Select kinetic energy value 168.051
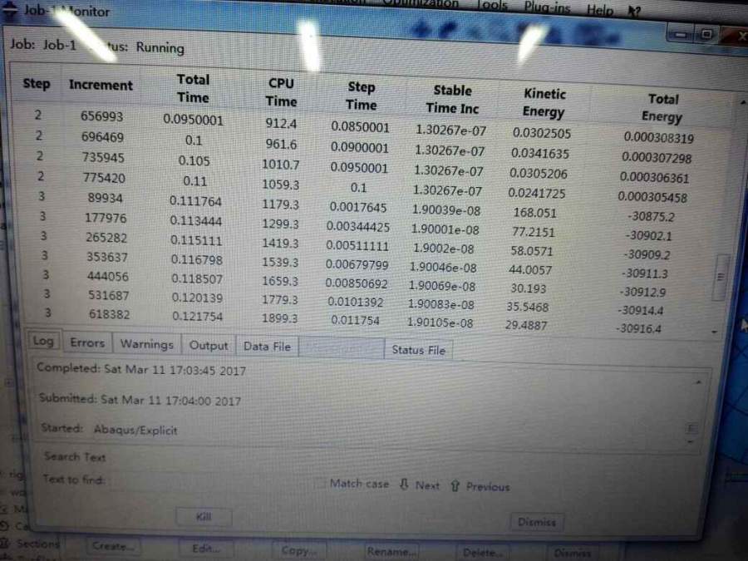This screenshot has width=748, height=561. point(534,213)
